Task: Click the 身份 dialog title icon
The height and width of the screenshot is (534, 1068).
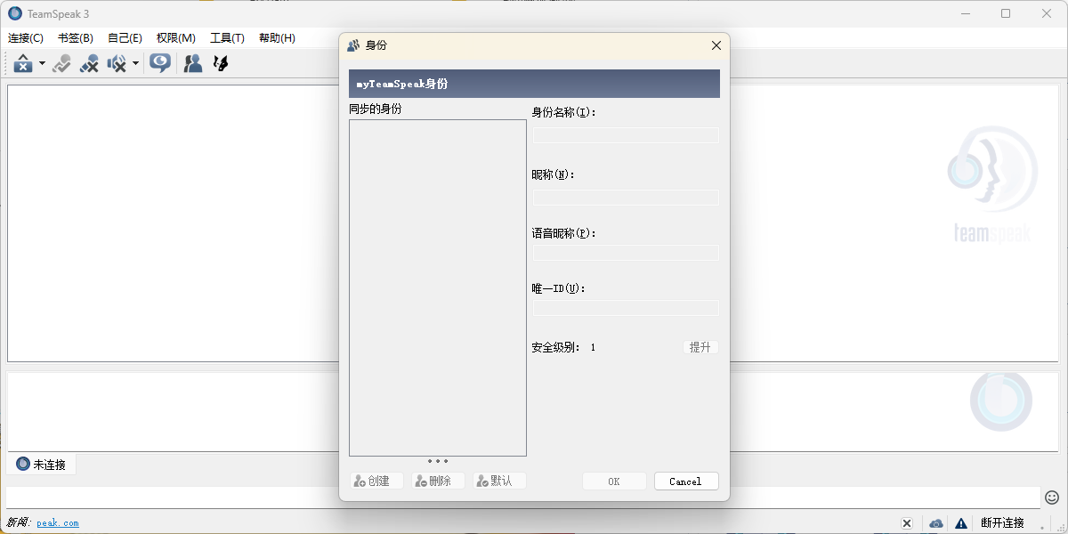Action: coord(354,45)
